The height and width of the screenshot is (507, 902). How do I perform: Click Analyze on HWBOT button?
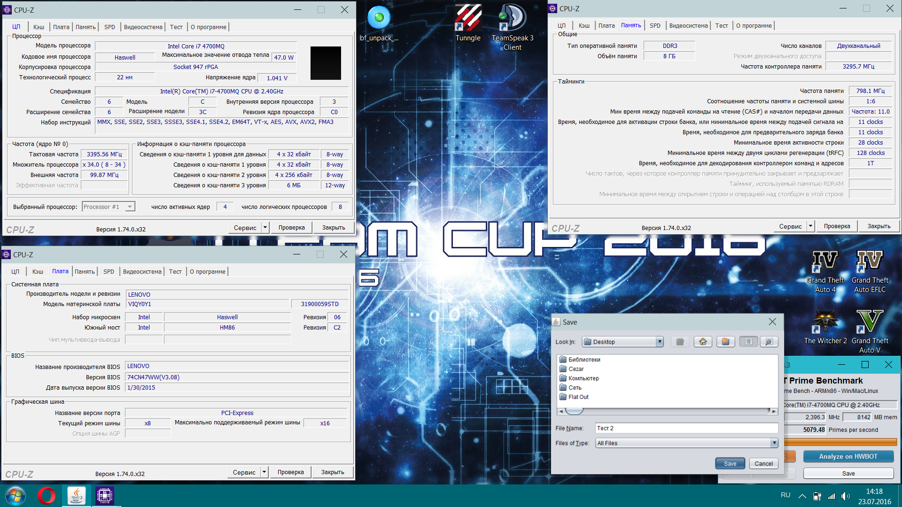point(848,456)
